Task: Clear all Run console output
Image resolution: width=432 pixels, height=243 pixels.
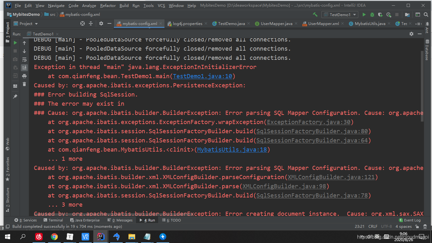Action: pos(24,84)
